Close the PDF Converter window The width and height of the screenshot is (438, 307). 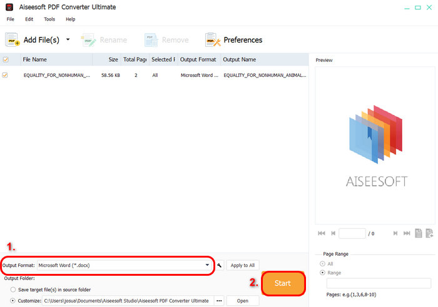point(429,8)
